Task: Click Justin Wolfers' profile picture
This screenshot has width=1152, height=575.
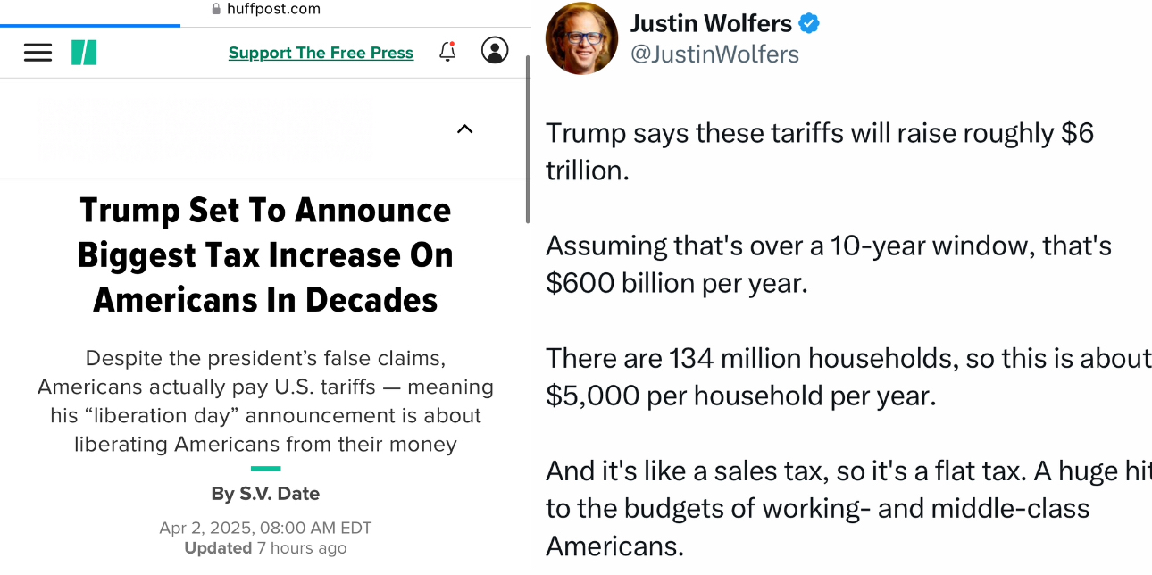Action: pos(581,38)
